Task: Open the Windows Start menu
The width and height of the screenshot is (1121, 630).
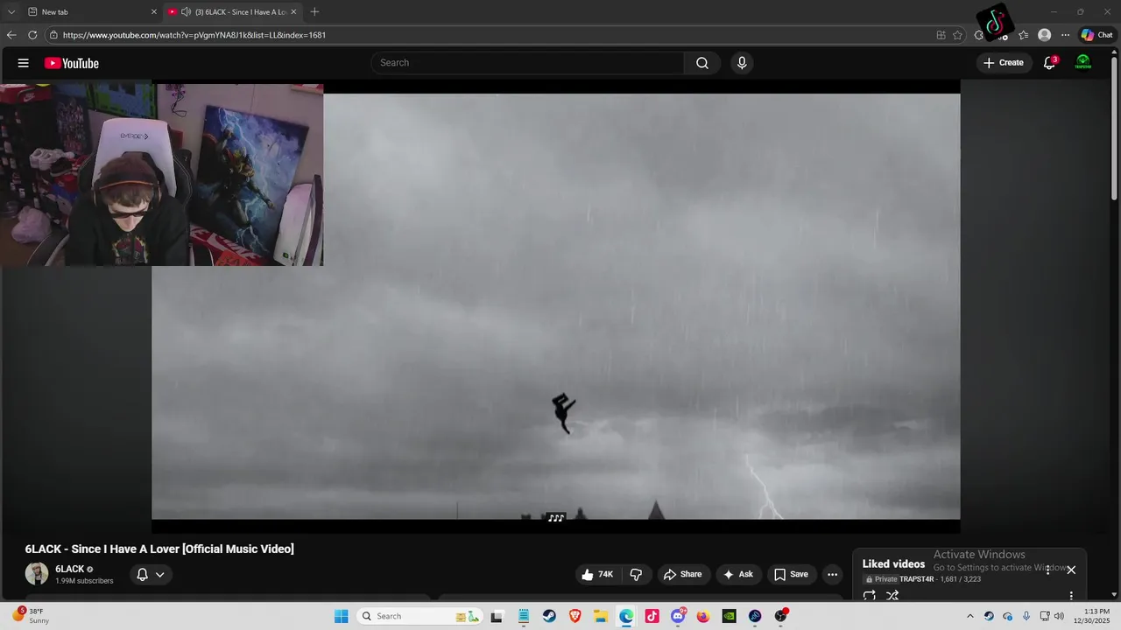Action: (x=342, y=616)
